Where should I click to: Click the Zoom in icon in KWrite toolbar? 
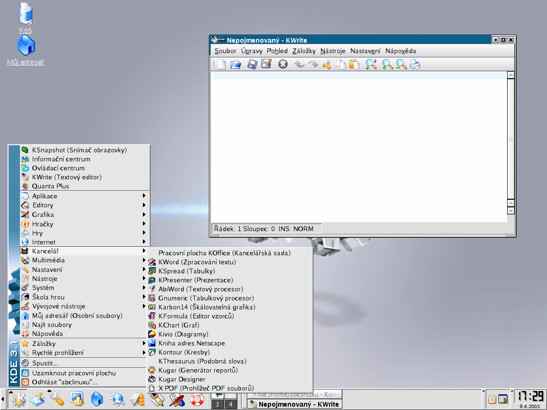coord(387,64)
